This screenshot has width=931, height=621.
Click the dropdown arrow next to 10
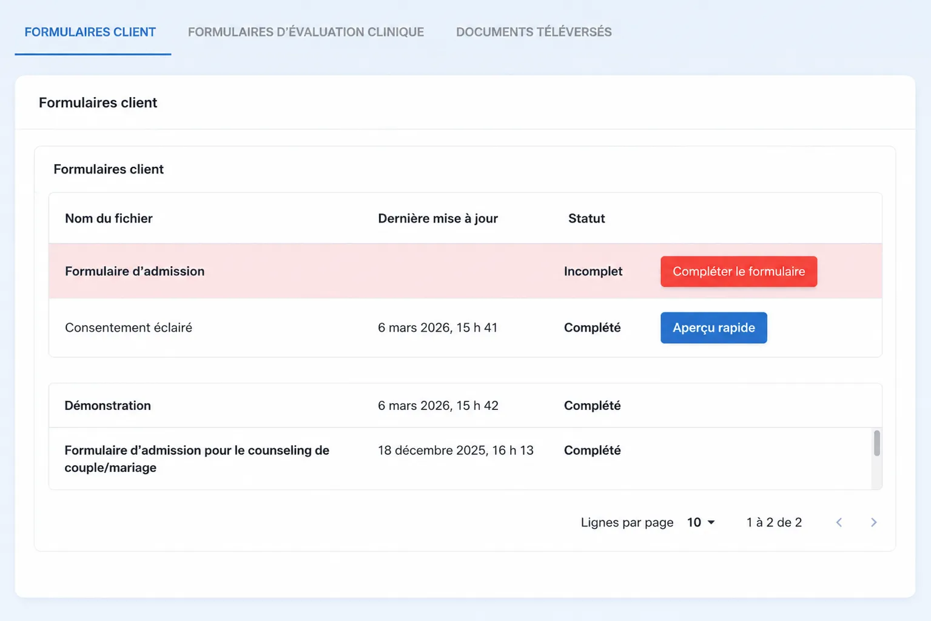click(x=711, y=522)
